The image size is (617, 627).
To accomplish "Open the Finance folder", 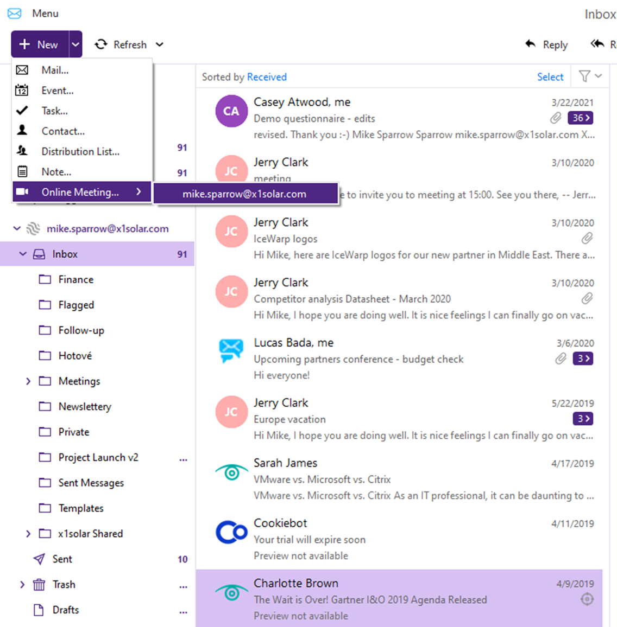I will tap(76, 279).
